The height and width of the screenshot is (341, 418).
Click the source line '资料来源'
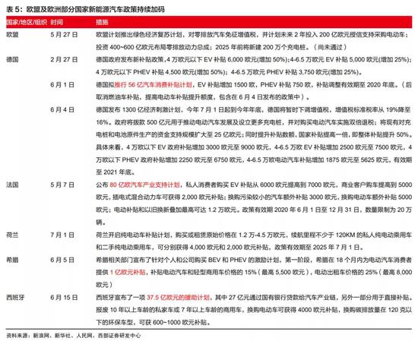pyautogui.click(x=73, y=336)
